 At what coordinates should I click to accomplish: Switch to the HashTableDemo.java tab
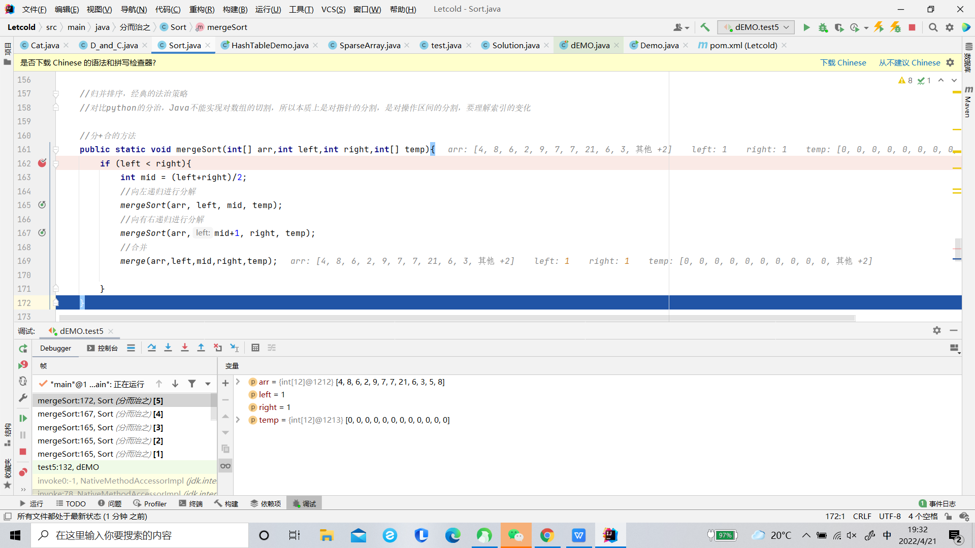270,45
